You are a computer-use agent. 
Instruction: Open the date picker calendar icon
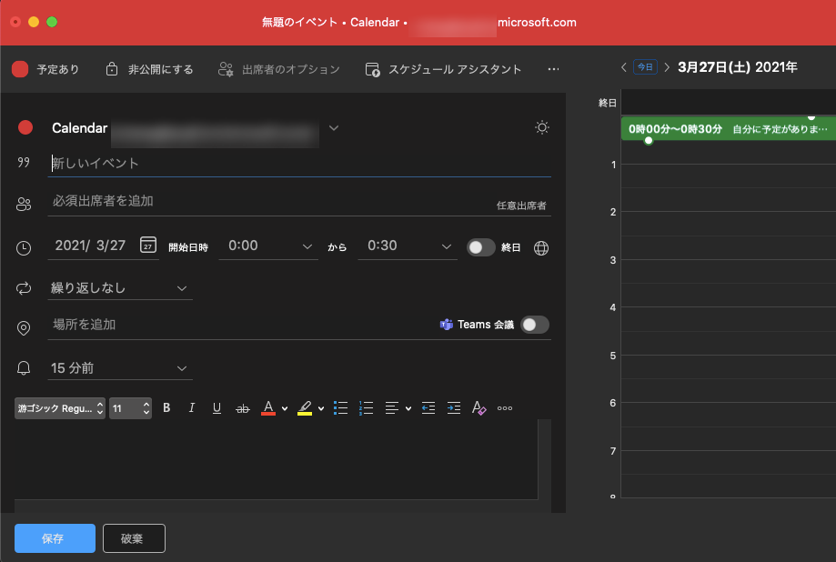(148, 245)
